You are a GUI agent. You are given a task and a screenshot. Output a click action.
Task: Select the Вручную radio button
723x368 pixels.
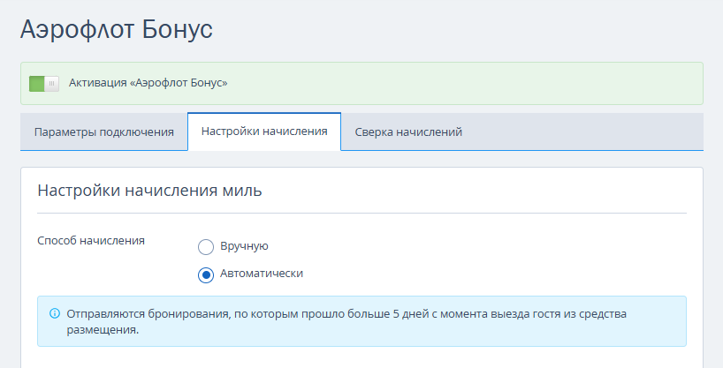[x=206, y=247]
